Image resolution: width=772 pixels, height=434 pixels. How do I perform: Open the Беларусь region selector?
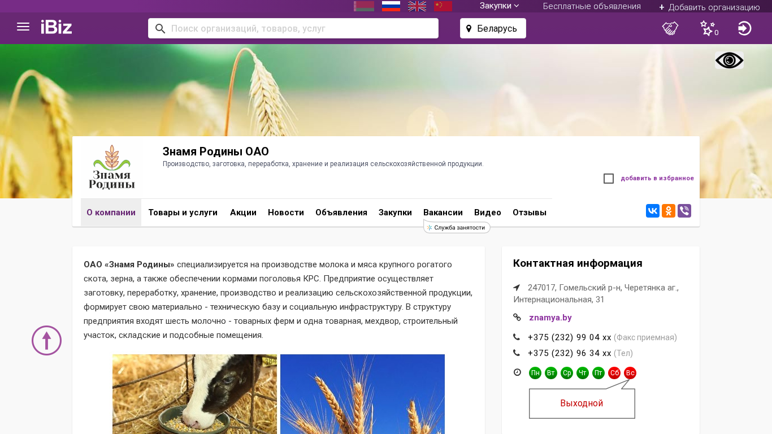pyautogui.click(x=493, y=28)
